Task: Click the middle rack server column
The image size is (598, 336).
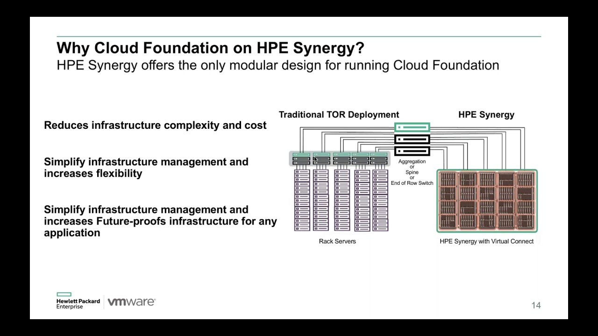Action: click(x=342, y=200)
